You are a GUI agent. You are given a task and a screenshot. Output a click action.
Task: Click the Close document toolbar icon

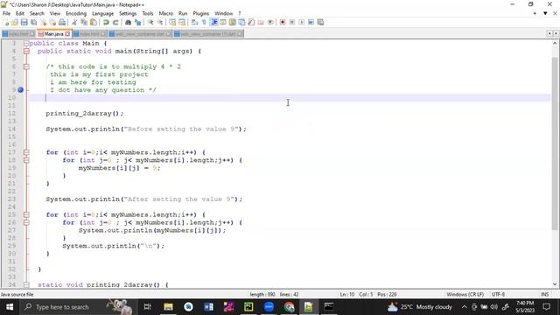pos(43,22)
